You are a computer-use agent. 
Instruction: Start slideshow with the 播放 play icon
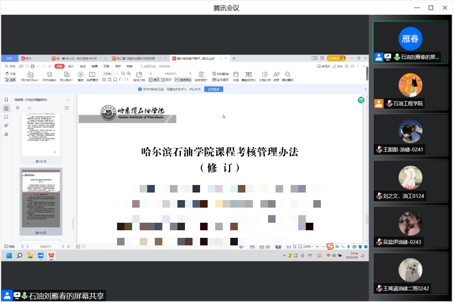[x=81, y=75]
